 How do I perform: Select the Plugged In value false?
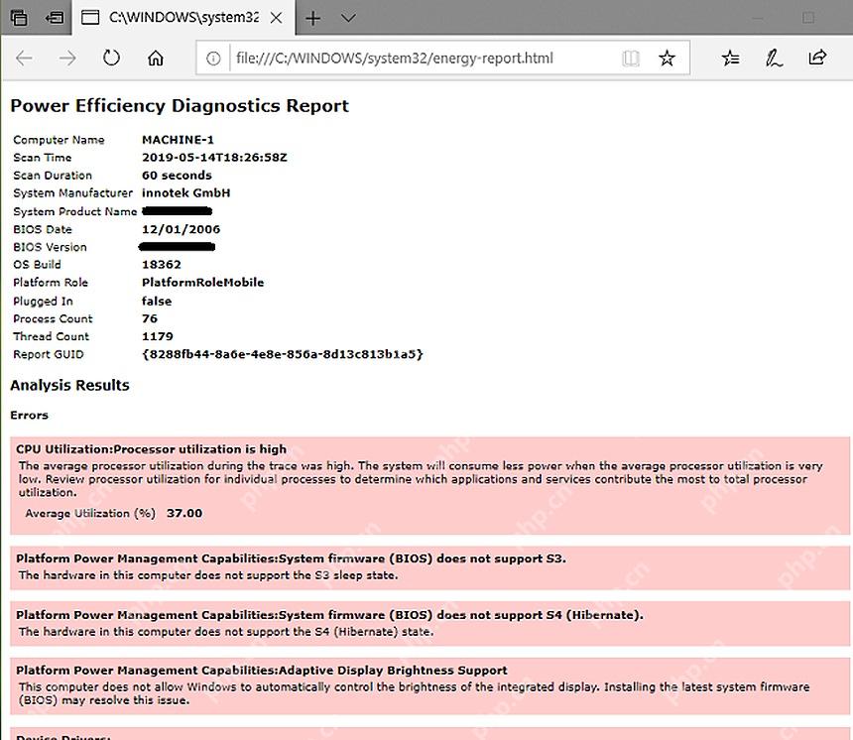157,301
